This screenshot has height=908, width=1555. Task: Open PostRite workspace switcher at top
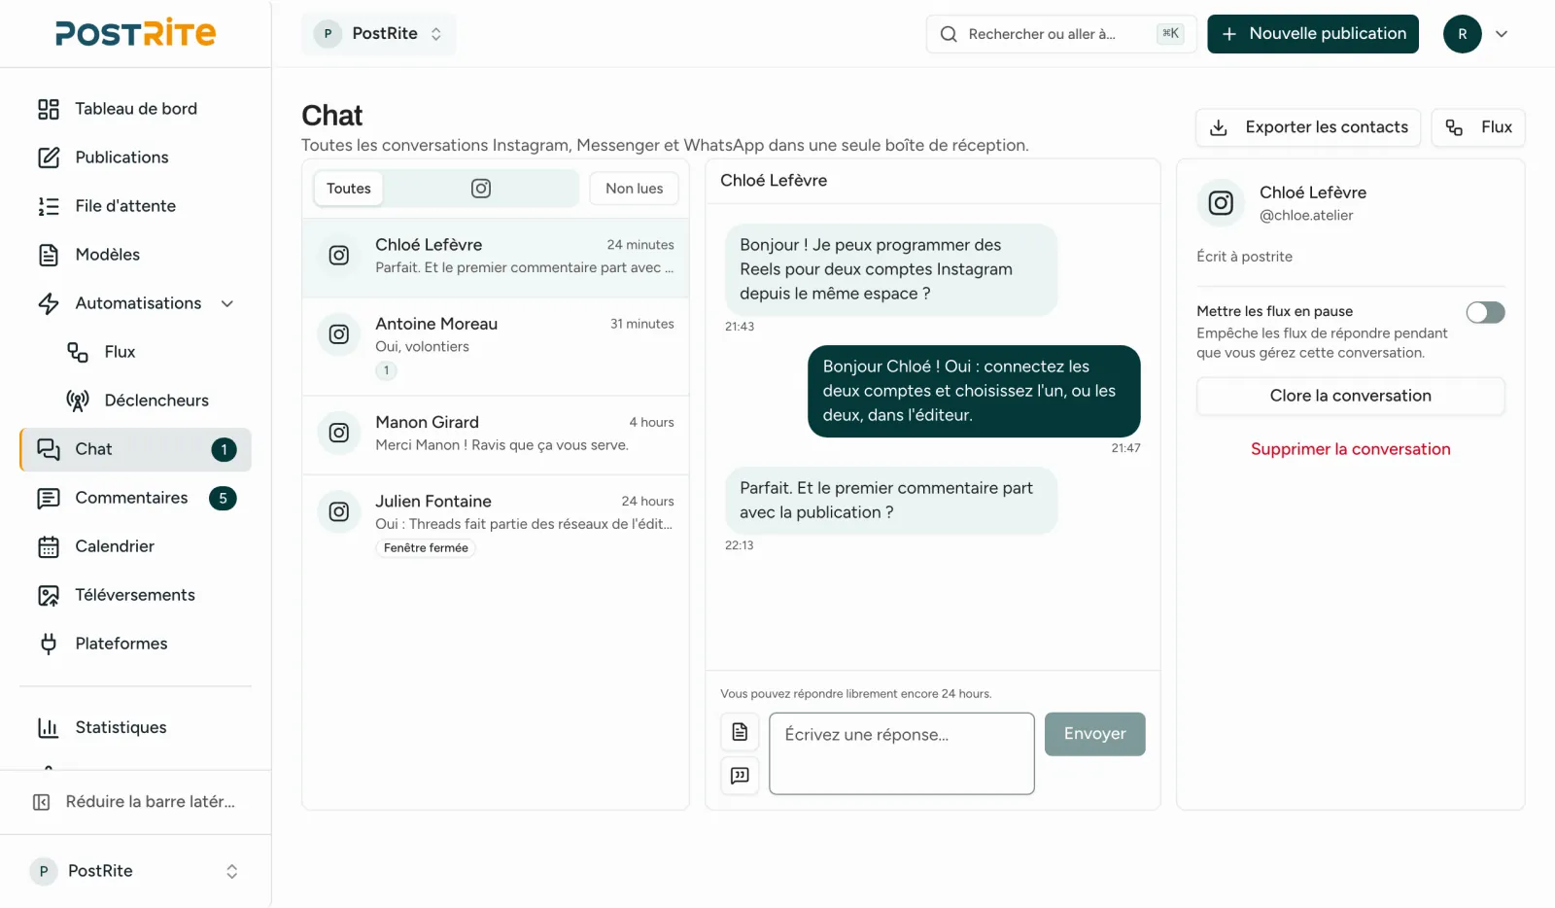[379, 34]
